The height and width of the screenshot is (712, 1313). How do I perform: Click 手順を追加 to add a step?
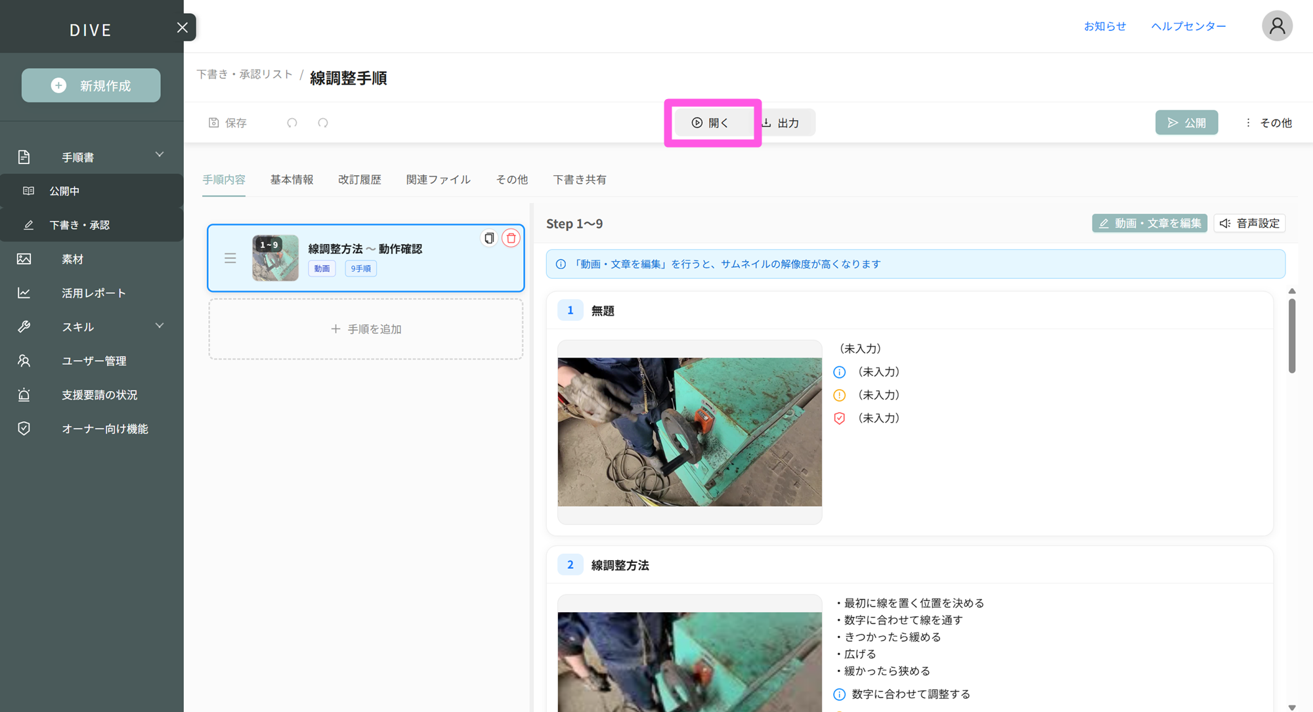366,329
